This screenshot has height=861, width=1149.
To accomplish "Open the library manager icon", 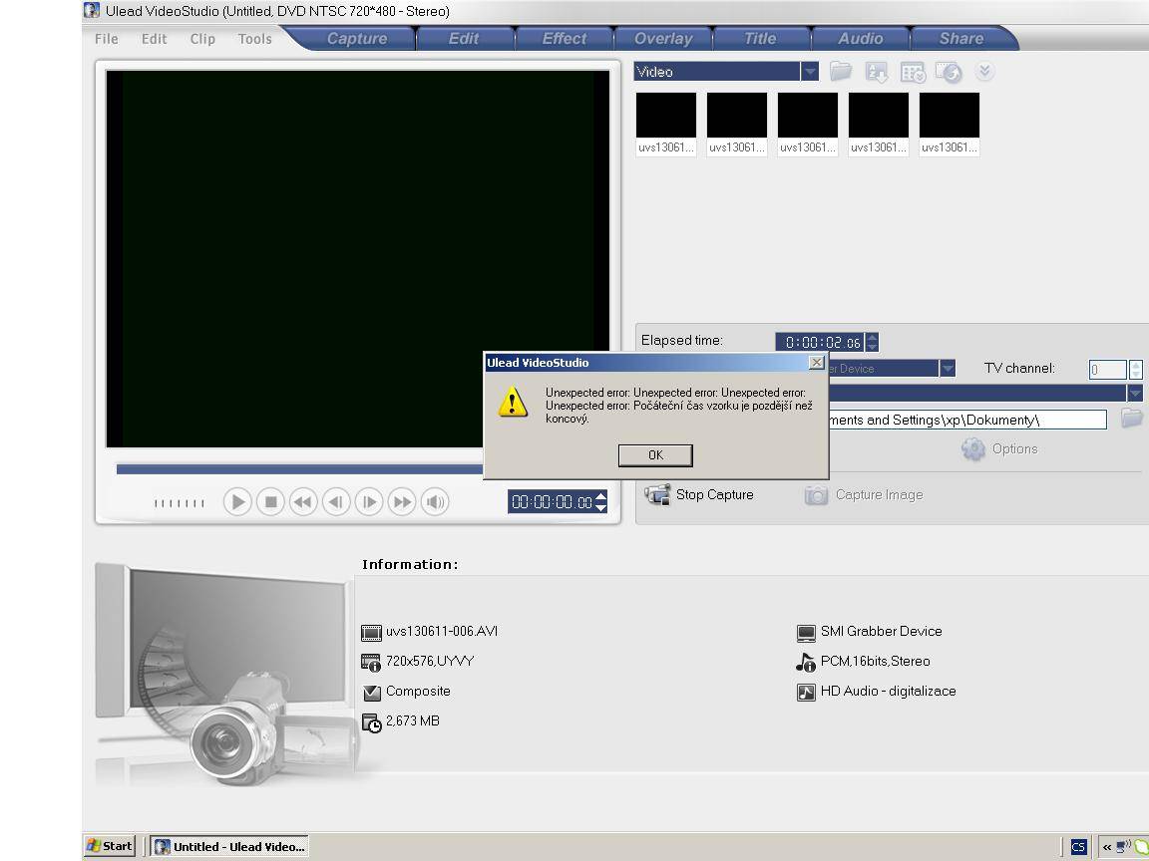I will (x=913, y=72).
